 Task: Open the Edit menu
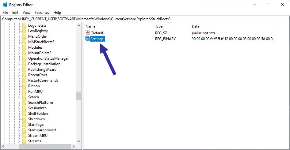(15, 12)
